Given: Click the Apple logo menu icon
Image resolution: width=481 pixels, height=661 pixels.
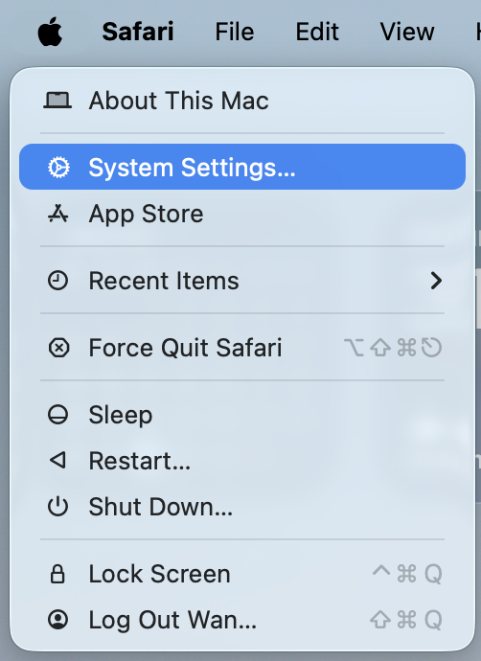Looking at the screenshot, I should pos(50,32).
